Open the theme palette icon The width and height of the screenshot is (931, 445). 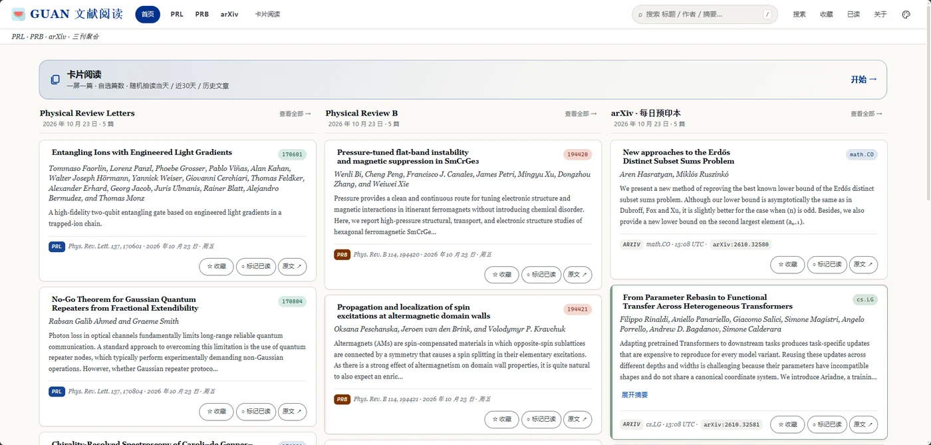coord(906,14)
